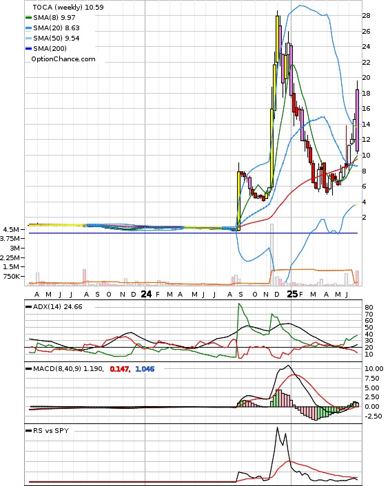Click the RS vs SPY black peak
The height and width of the screenshot is (486, 390).
[x=277, y=428]
